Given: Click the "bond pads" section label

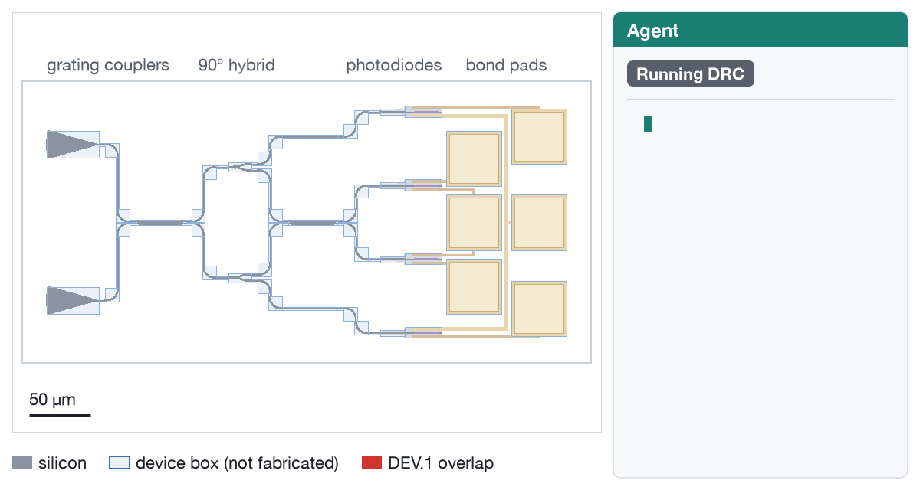Looking at the screenshot, I should coord(507,65).
